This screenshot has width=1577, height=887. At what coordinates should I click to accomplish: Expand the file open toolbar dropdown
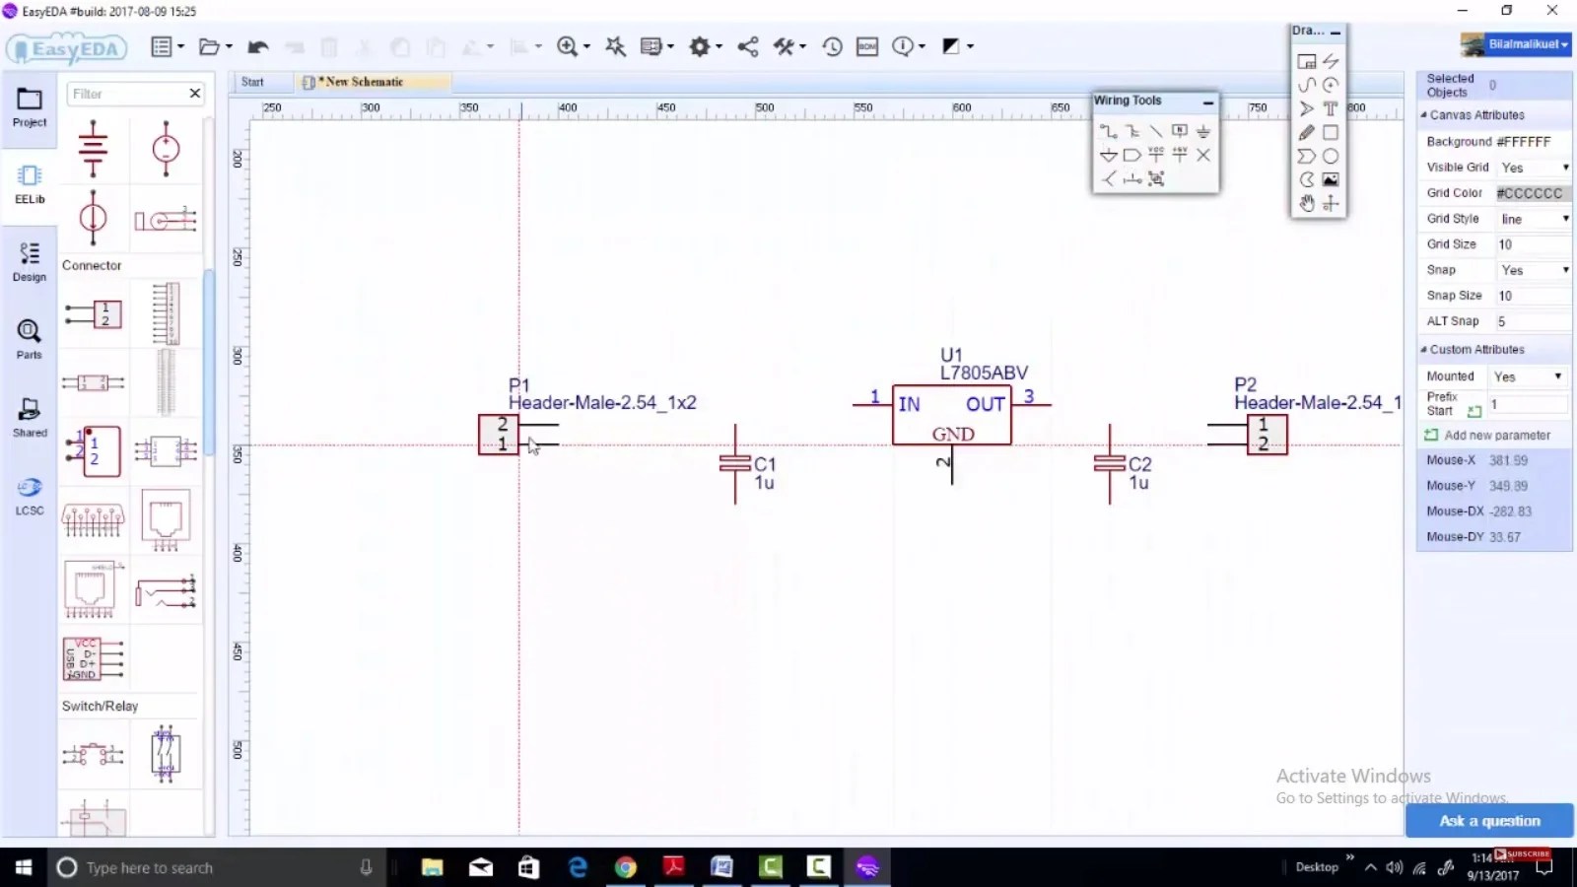point(227,46)
